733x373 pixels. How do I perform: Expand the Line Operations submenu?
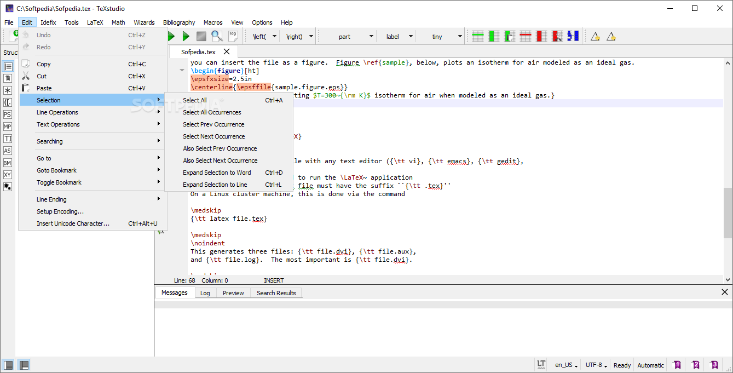91,112
